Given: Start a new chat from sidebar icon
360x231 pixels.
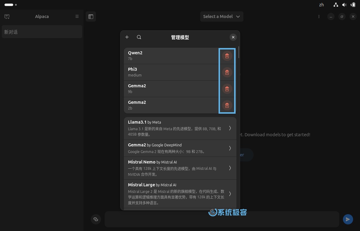Looking at the screenshot, I should [7, 16].
